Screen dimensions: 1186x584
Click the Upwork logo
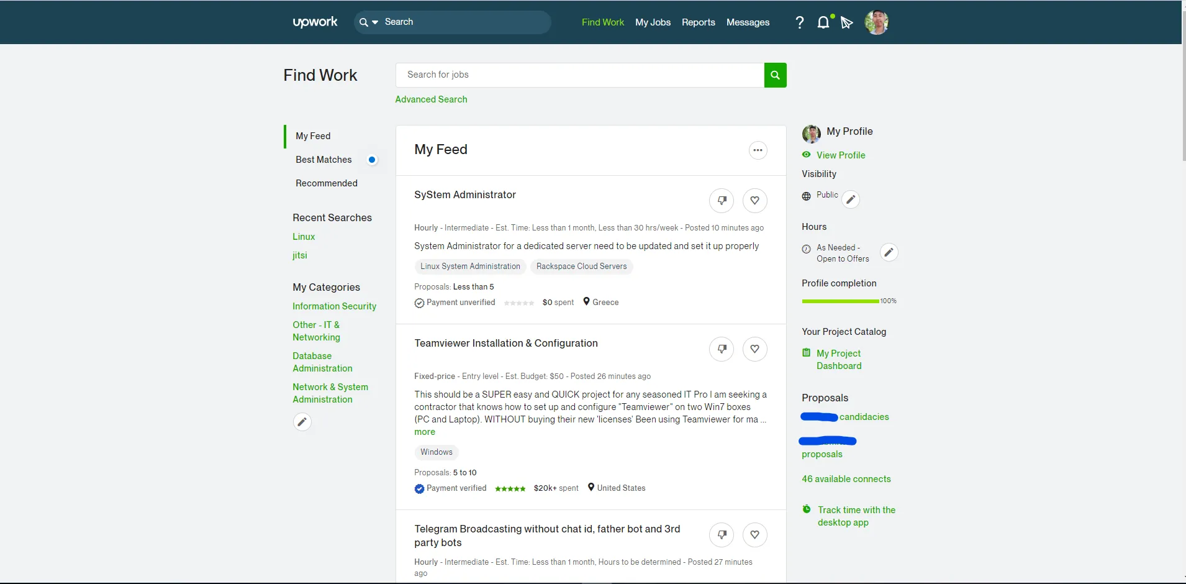coord(315,22)
